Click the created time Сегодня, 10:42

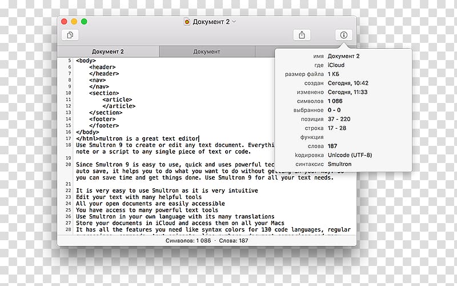click(x=348, y=83)
